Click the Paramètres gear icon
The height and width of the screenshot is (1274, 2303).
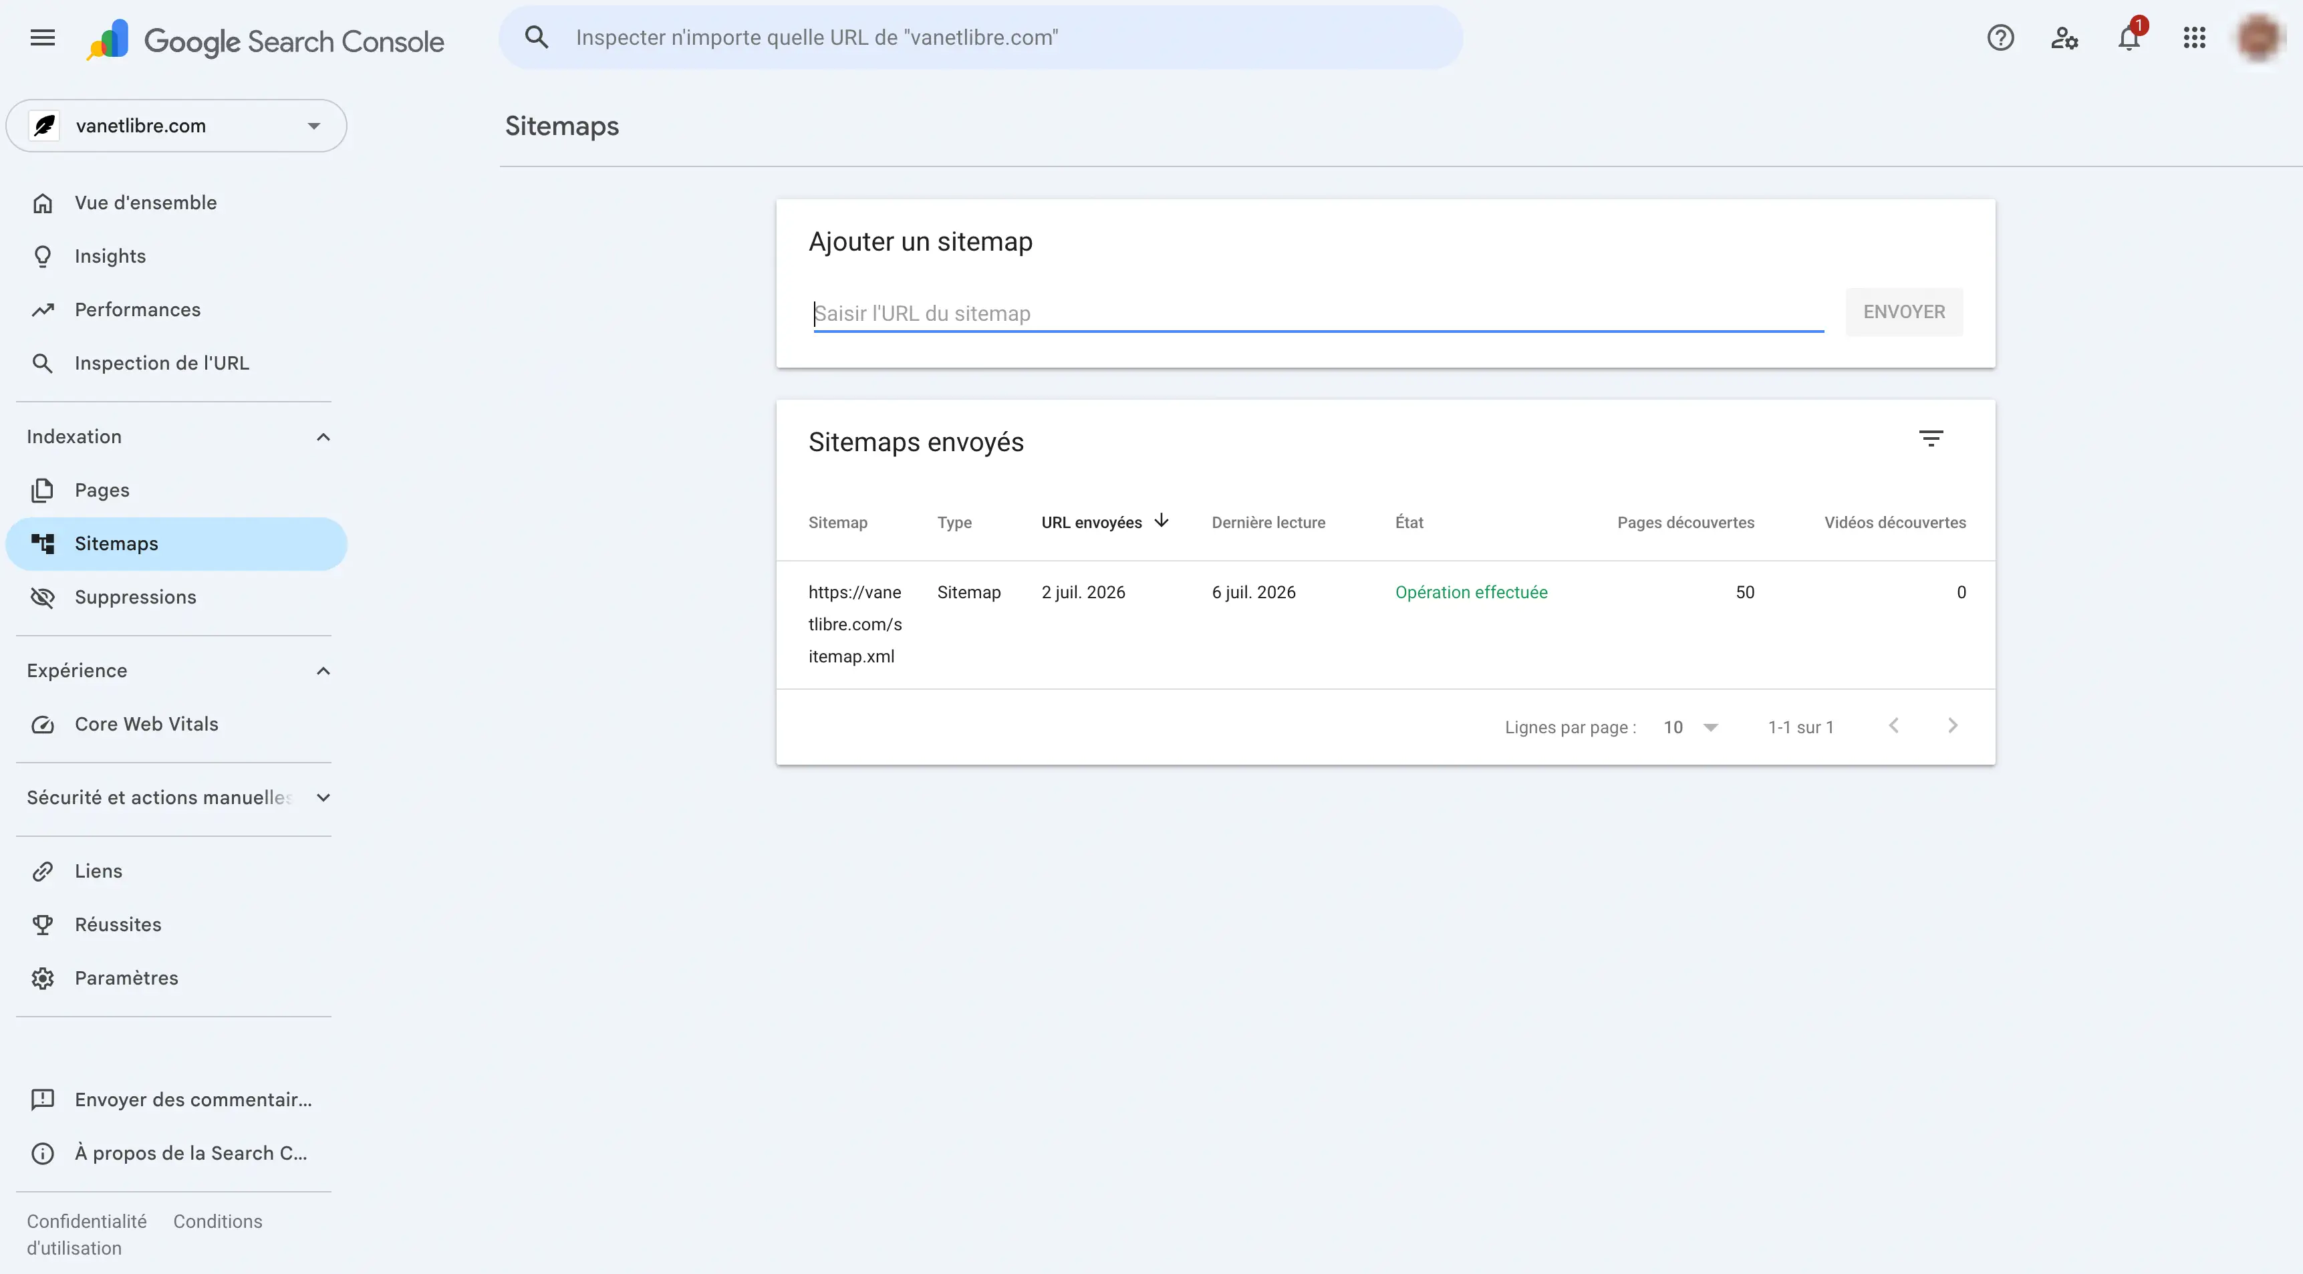click(x=42, y=978)
